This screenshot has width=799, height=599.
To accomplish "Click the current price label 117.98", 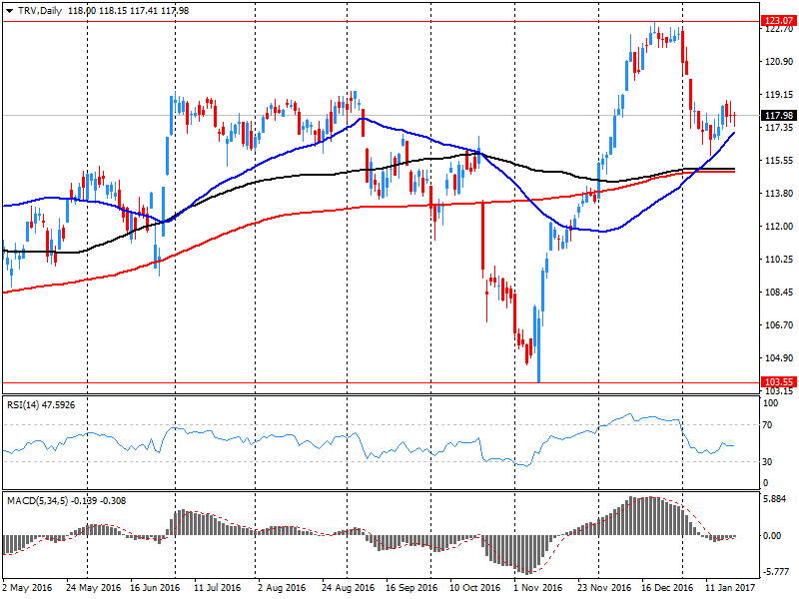I will click(779, 116).
